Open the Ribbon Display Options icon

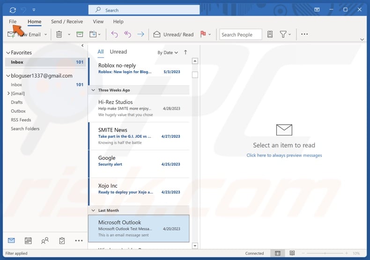(317, 9)
